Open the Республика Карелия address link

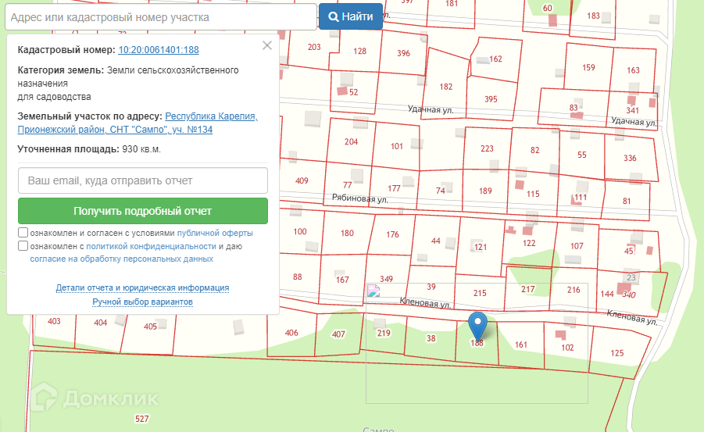138,123
